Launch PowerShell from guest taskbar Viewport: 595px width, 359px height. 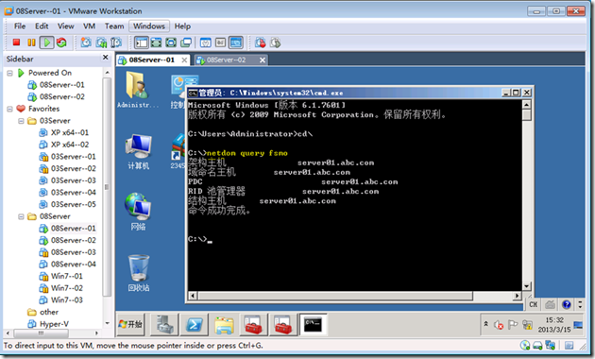tap(195, 325)
